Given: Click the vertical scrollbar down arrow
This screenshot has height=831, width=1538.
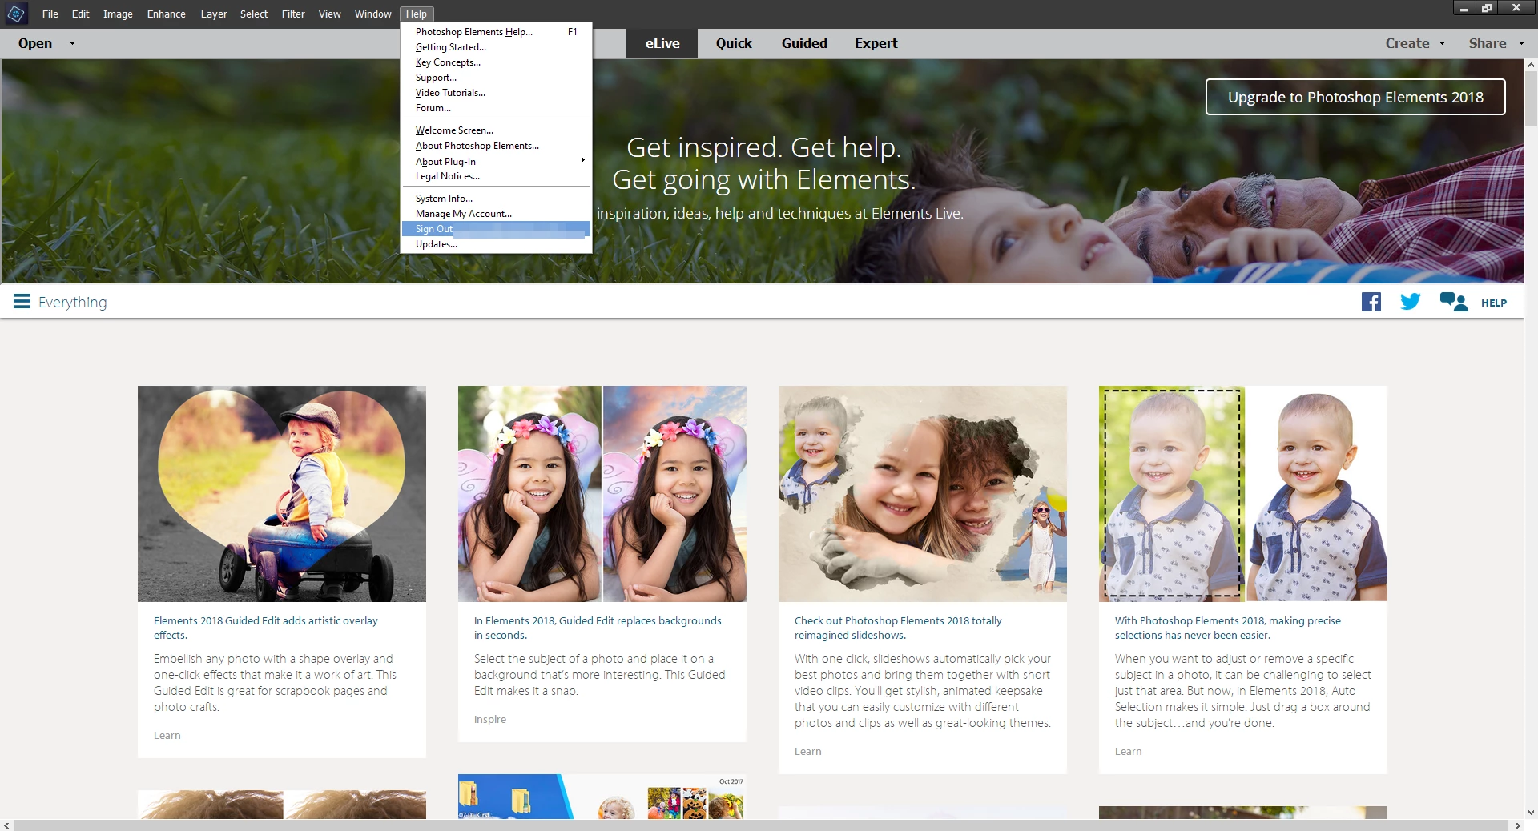Looking at the screenshot, I should 1531,812.
